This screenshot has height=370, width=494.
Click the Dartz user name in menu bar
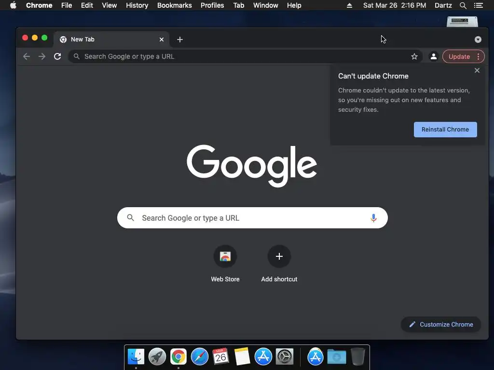443,5
